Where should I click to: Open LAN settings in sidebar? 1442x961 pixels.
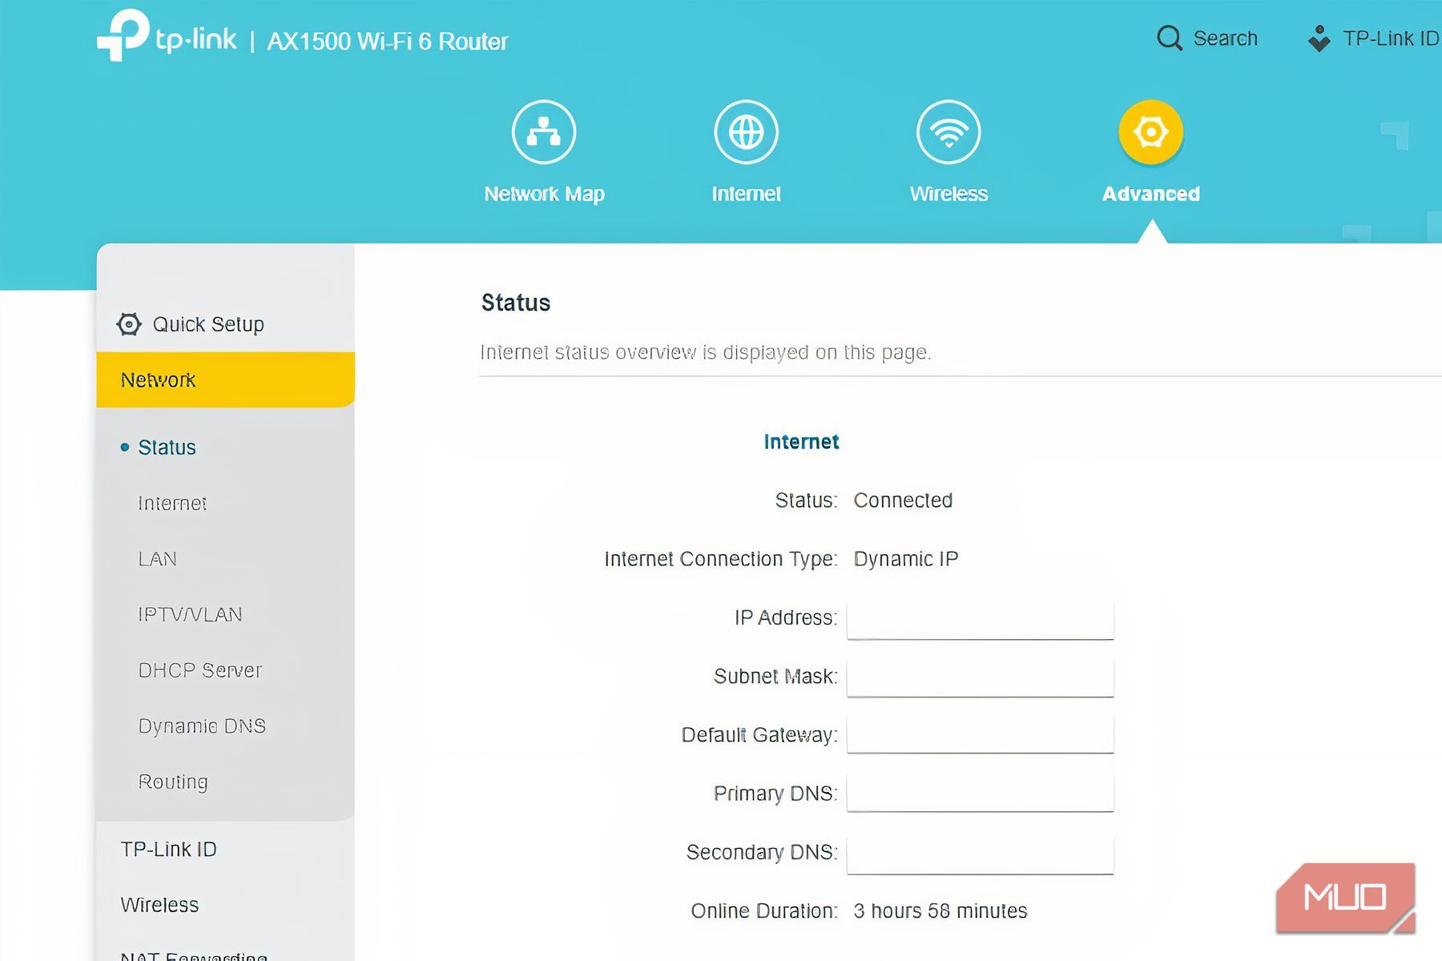point(157,559)
